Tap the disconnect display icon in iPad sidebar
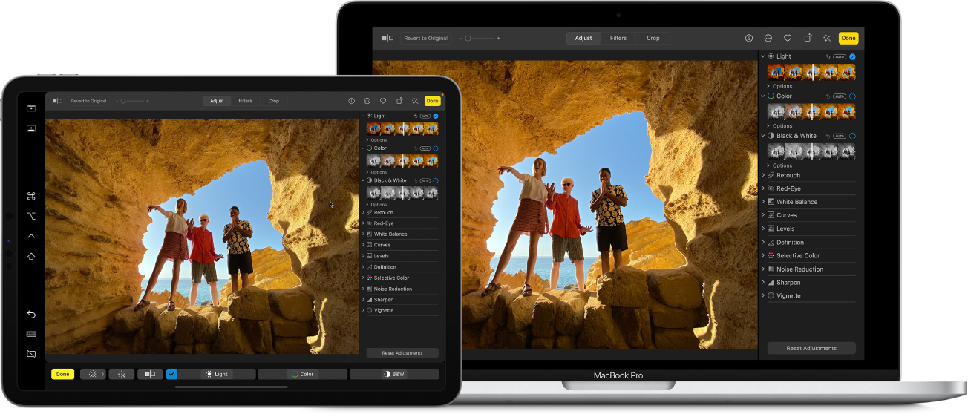 coord(31,354)
